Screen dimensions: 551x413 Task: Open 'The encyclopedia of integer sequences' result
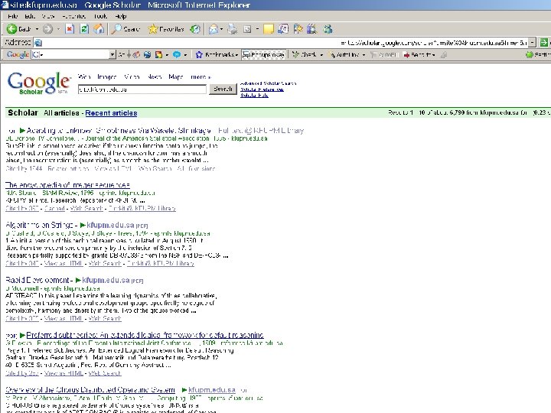click(x=67, y=185)
